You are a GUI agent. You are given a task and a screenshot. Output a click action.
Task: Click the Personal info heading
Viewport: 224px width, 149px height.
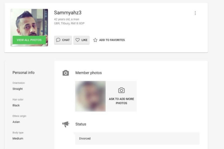(x=23, y=73)
